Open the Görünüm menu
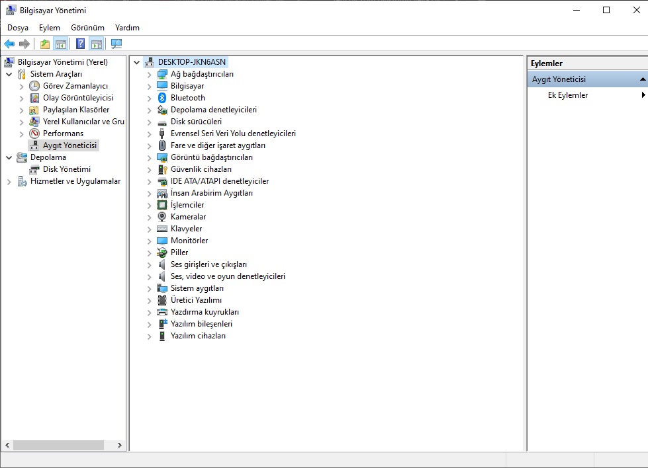 87,28
